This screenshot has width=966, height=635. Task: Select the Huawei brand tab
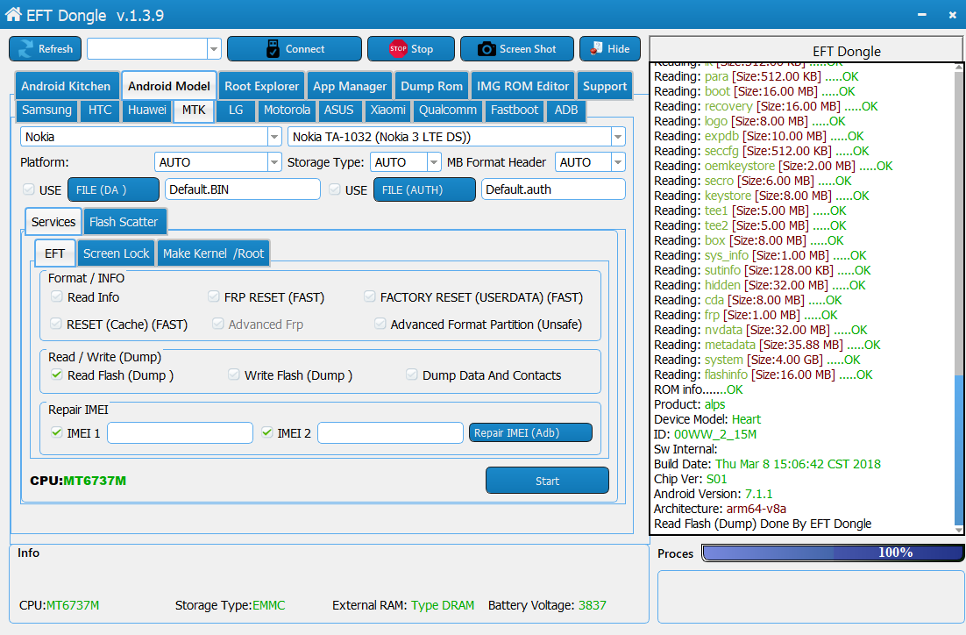147,110
